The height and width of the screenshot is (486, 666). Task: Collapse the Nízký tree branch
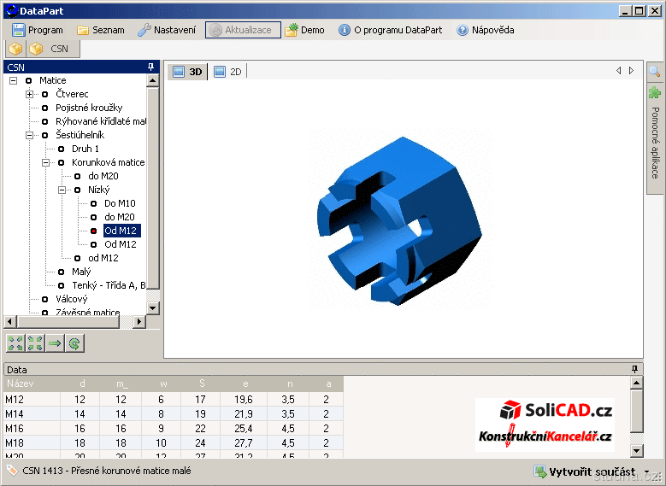click(x=62, y=190)
